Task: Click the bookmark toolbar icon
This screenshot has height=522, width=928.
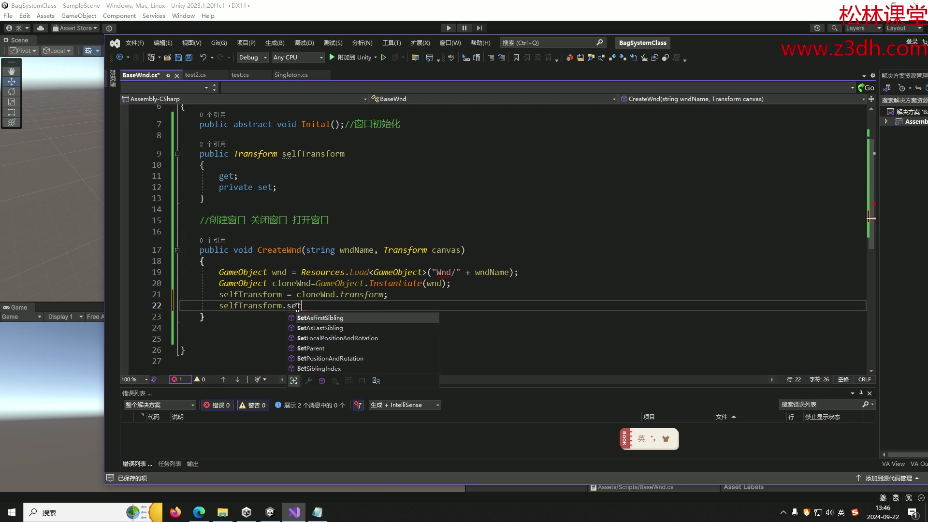Action: (516, 58)
